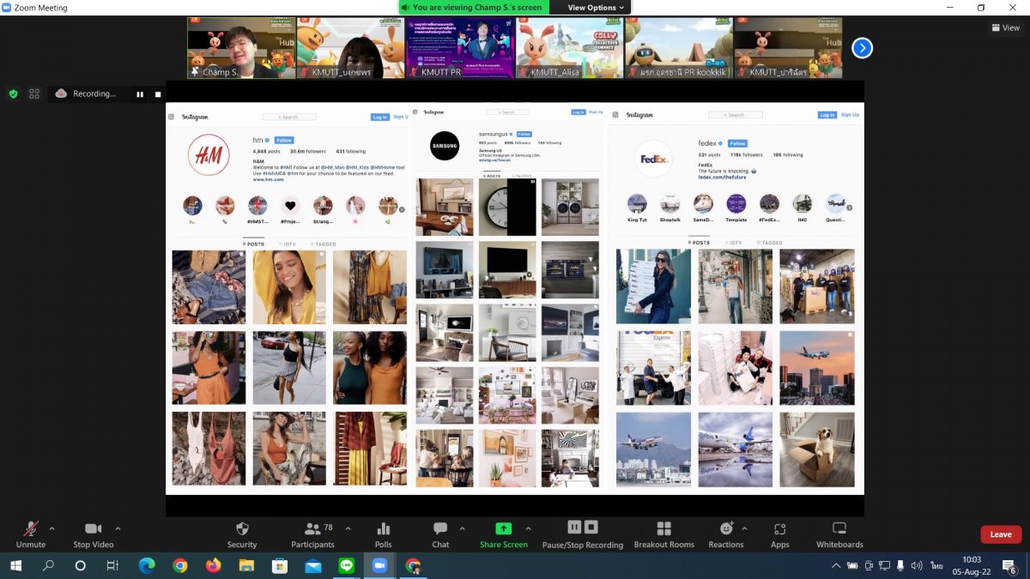This screenshot has width=1030, height=579.
Task: Open the Windows Start menu
Action: pos(15,565)
